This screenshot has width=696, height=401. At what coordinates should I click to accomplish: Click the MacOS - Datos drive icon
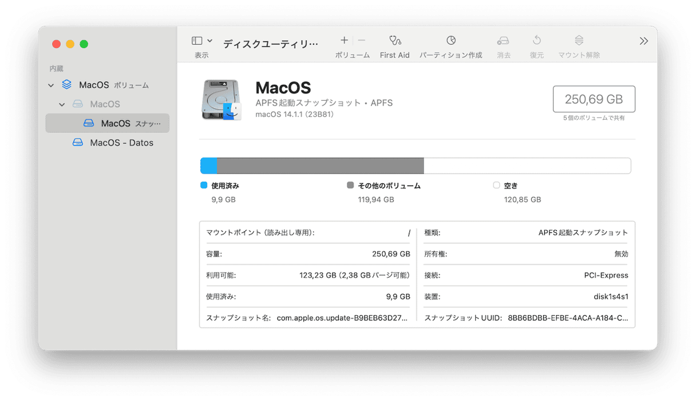78,143
